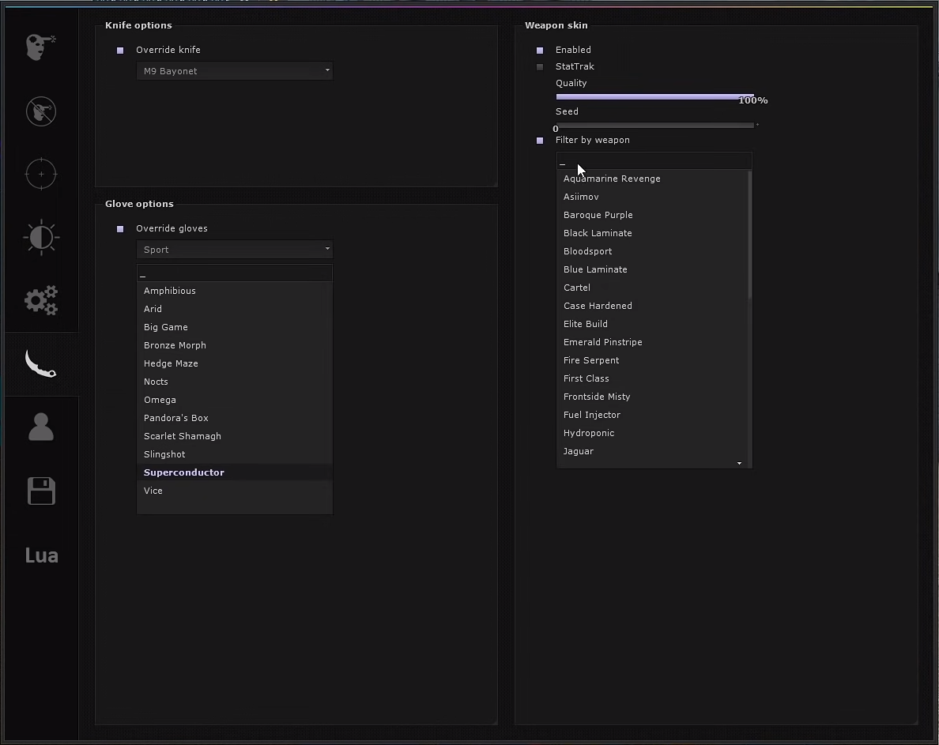Expand the Sport glove type dropdown
The image size is (939, 745).
234,250
